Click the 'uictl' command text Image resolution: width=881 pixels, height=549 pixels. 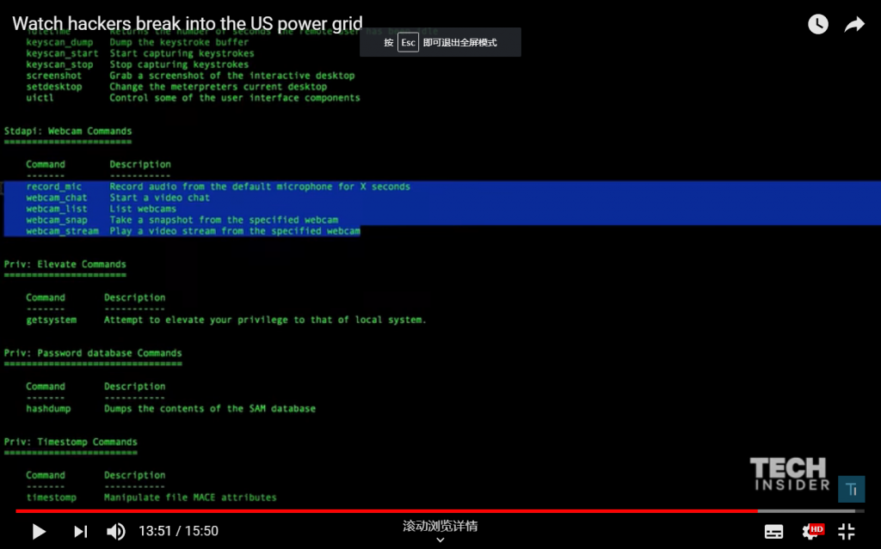[40, 98]
